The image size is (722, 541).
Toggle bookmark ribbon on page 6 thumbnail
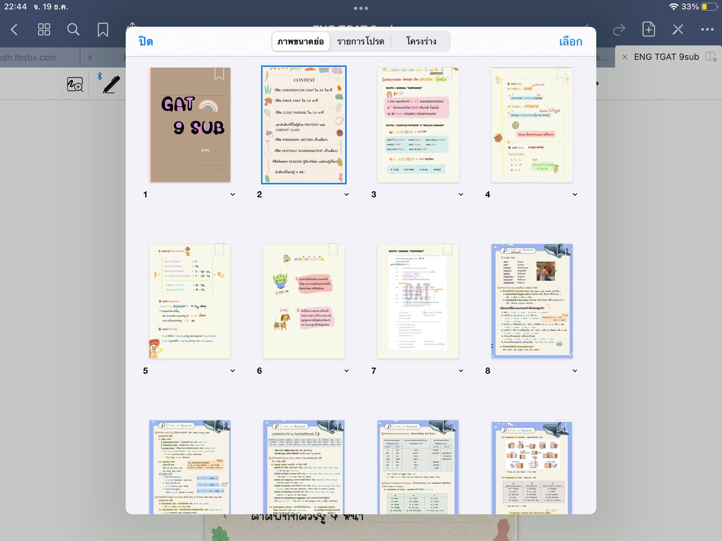[x=333, y=249]
